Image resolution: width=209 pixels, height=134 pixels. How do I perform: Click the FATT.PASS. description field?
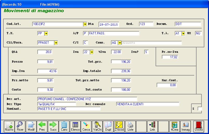tap(114, 33)
